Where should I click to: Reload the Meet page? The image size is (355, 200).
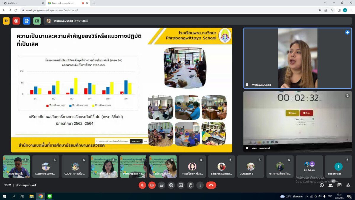[16, 10]
